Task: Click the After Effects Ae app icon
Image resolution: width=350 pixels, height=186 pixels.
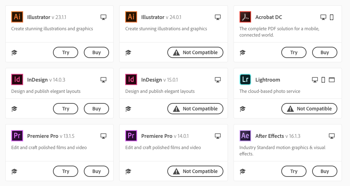Action: click(245, 136)
